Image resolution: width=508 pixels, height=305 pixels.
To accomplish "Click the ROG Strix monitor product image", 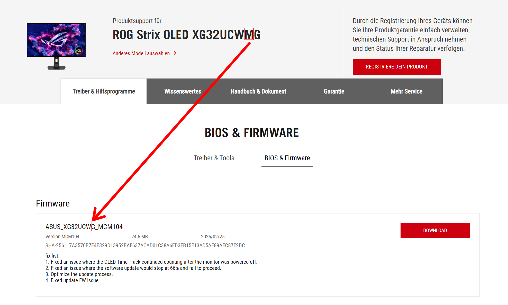I will pyautogui.click(x=56, y=46).
